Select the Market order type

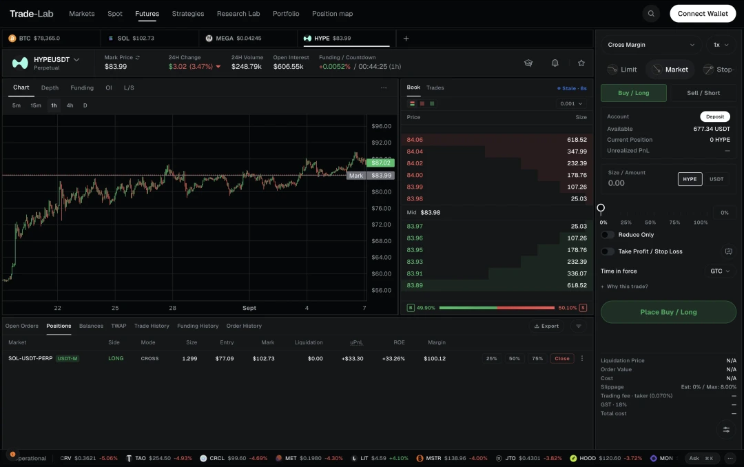click(x=670, y=70)
